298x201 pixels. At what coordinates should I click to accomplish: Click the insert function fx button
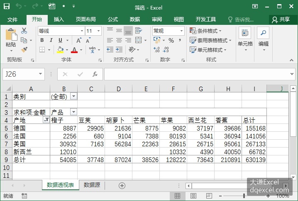(95, 74)
